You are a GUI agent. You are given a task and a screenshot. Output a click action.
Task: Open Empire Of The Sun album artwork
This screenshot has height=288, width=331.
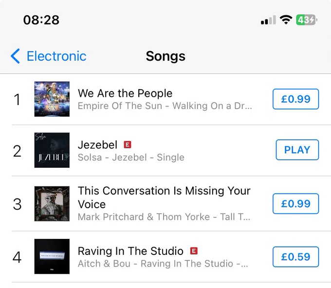52,99
